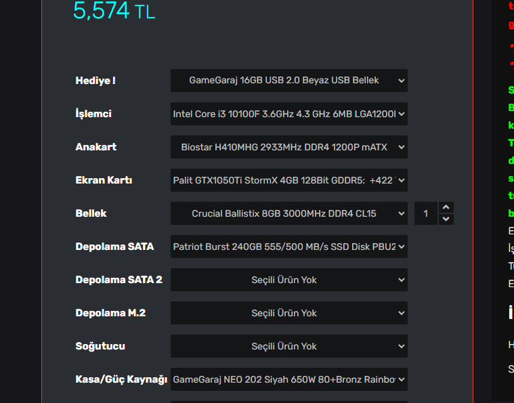This screenshot has height=403, width=514.
Task: Click the chevron on Depolama M.2 dropdown
Action: point(402,313)
